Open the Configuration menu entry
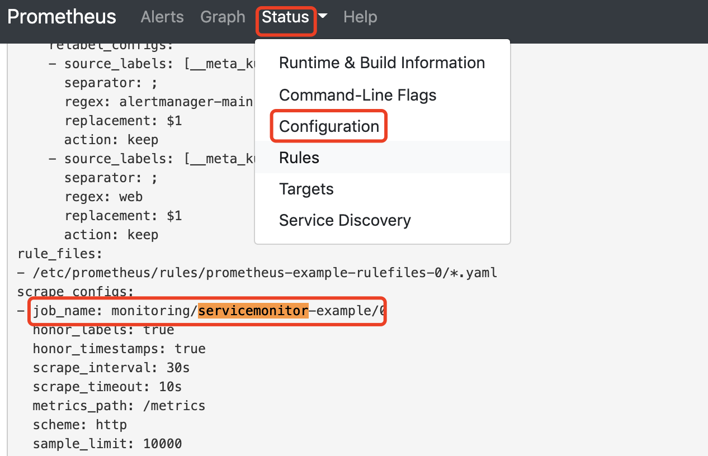The width and height of the screenshot is (708, 456). [329, 126]
